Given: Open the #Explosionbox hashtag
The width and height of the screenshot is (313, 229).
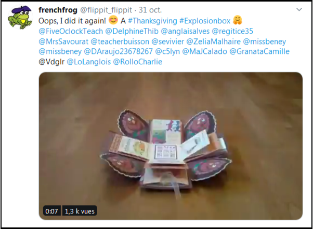Looking at the screenshot, I should click(205, 21).
